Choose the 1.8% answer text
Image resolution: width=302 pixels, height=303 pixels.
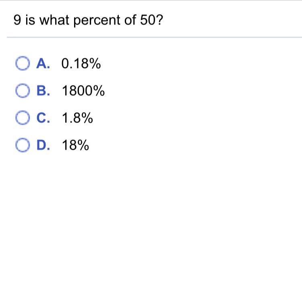point(77,118)
